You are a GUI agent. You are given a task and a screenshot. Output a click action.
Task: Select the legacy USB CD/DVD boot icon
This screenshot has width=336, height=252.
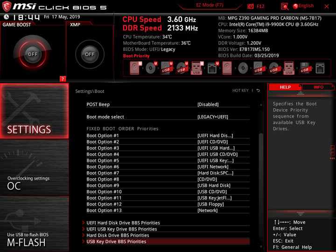tap(273, 68)
